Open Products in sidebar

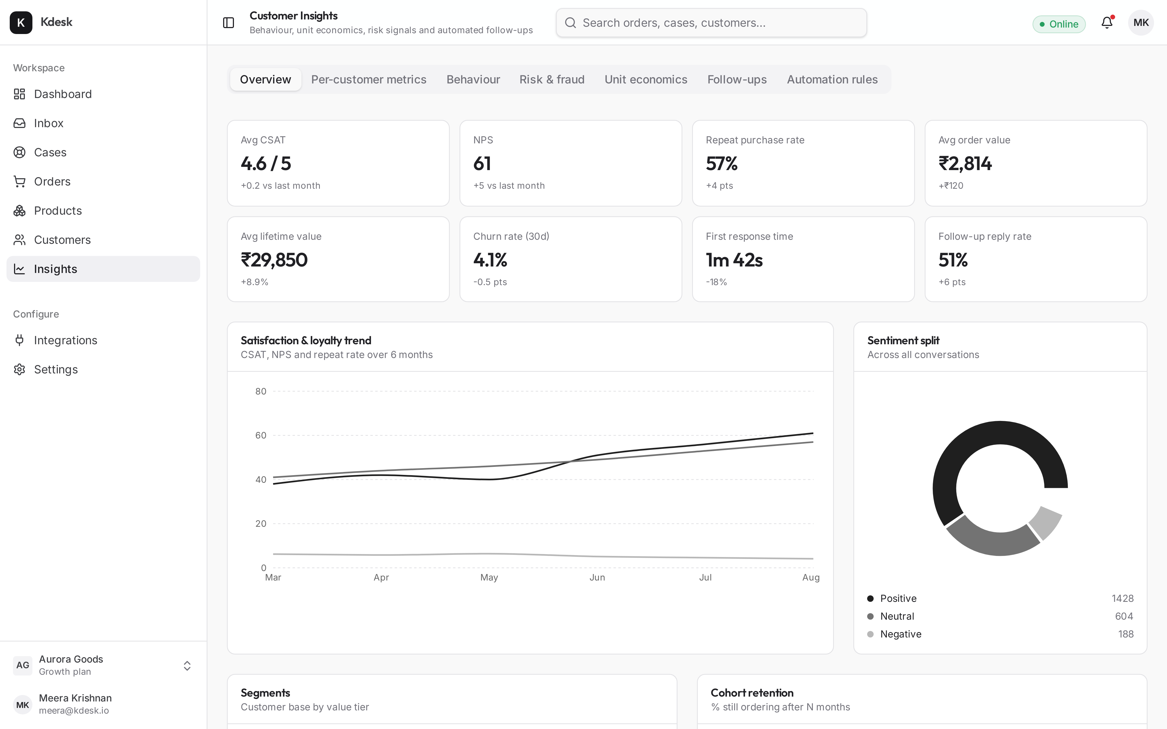(x=103, y=211)
